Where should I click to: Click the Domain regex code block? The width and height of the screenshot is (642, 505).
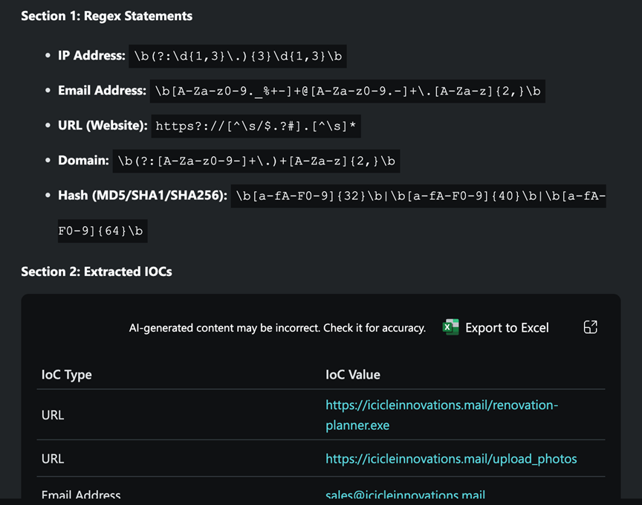point(256,161)
